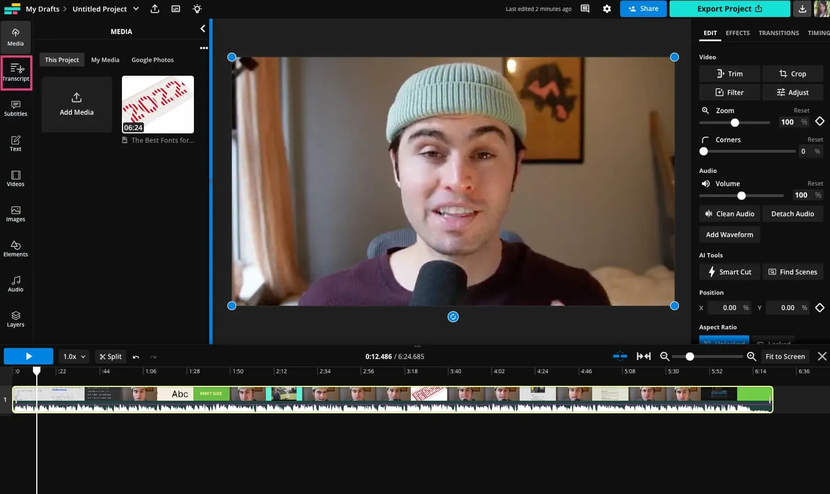This screenshot has width=830, height=494.
Task: Select the This Project media tab
Action: 62,60
